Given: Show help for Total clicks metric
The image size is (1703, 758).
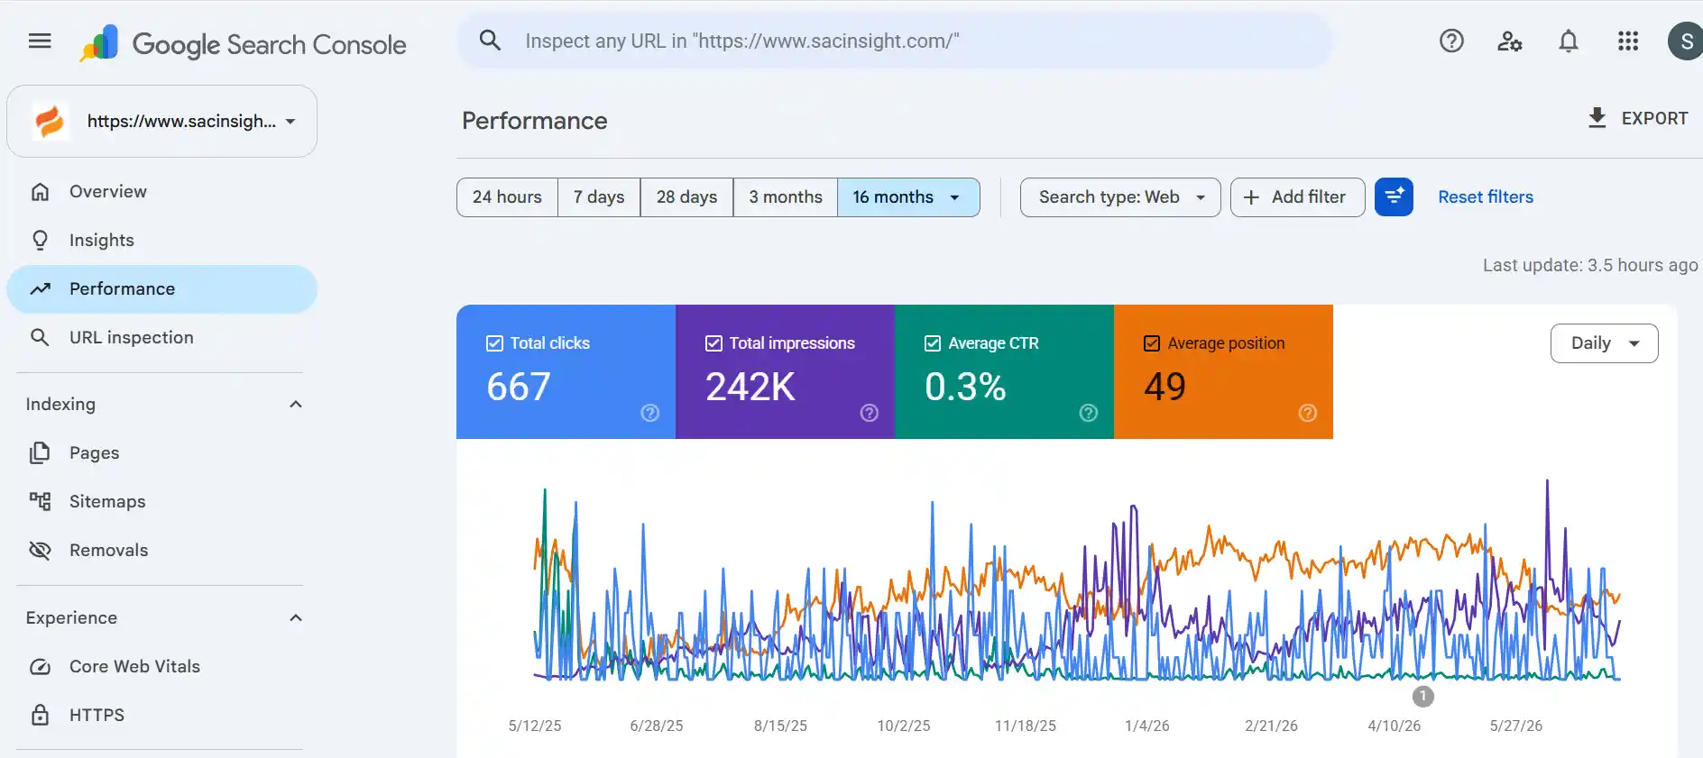Looking at the screenshot, I should tap(649, 413).
